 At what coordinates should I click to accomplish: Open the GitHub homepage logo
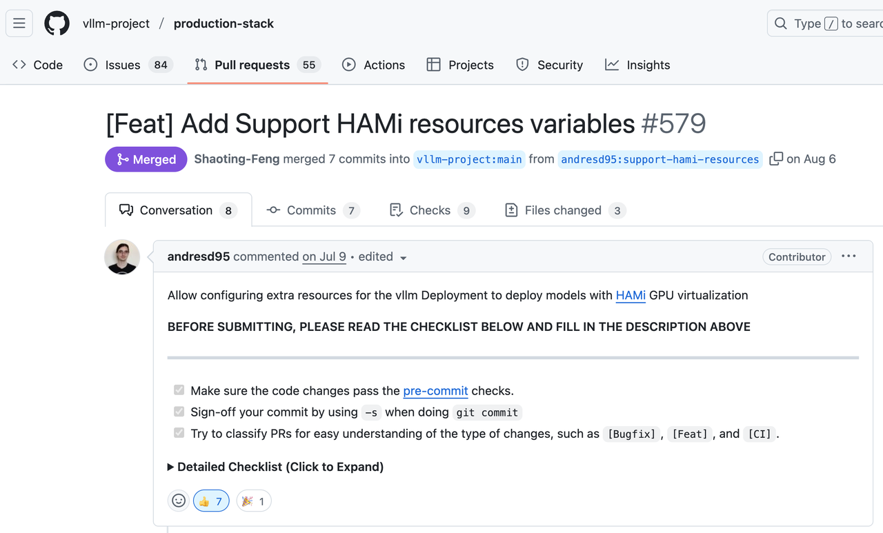coord(57,23)
